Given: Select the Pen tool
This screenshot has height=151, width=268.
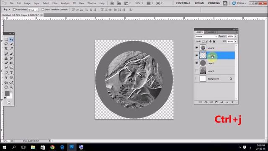Looking at the screenshot, I should point(6,73).
